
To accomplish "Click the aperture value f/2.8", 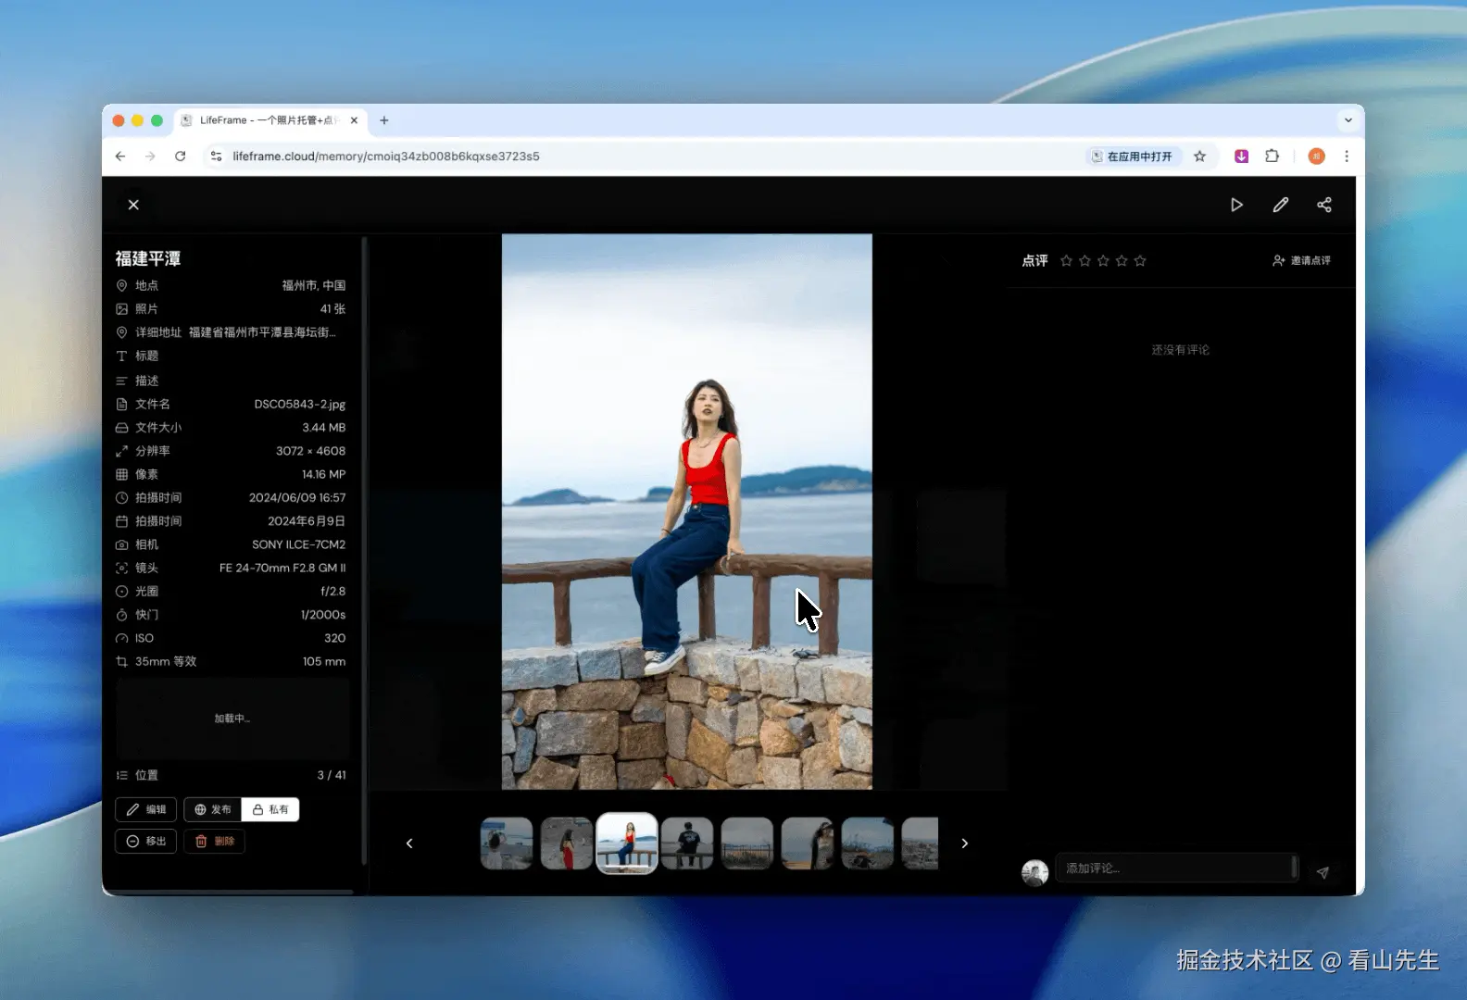I will pyautogui.click(x=333, y=592).
